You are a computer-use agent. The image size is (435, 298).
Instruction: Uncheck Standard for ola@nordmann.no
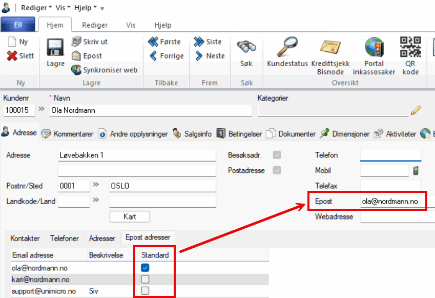(145, 268)
